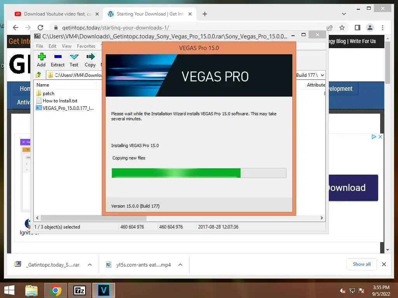Click the Copy icon in 7-Zip toolbar

pyautogui.click(x=90, y=60)
